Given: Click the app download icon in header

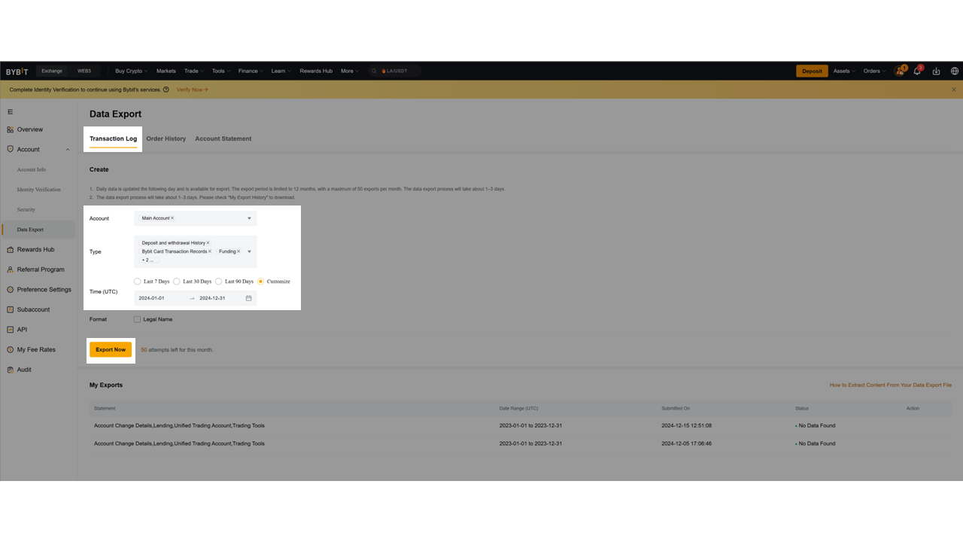Looking at the screenshot, I should (x=936, y=72).
